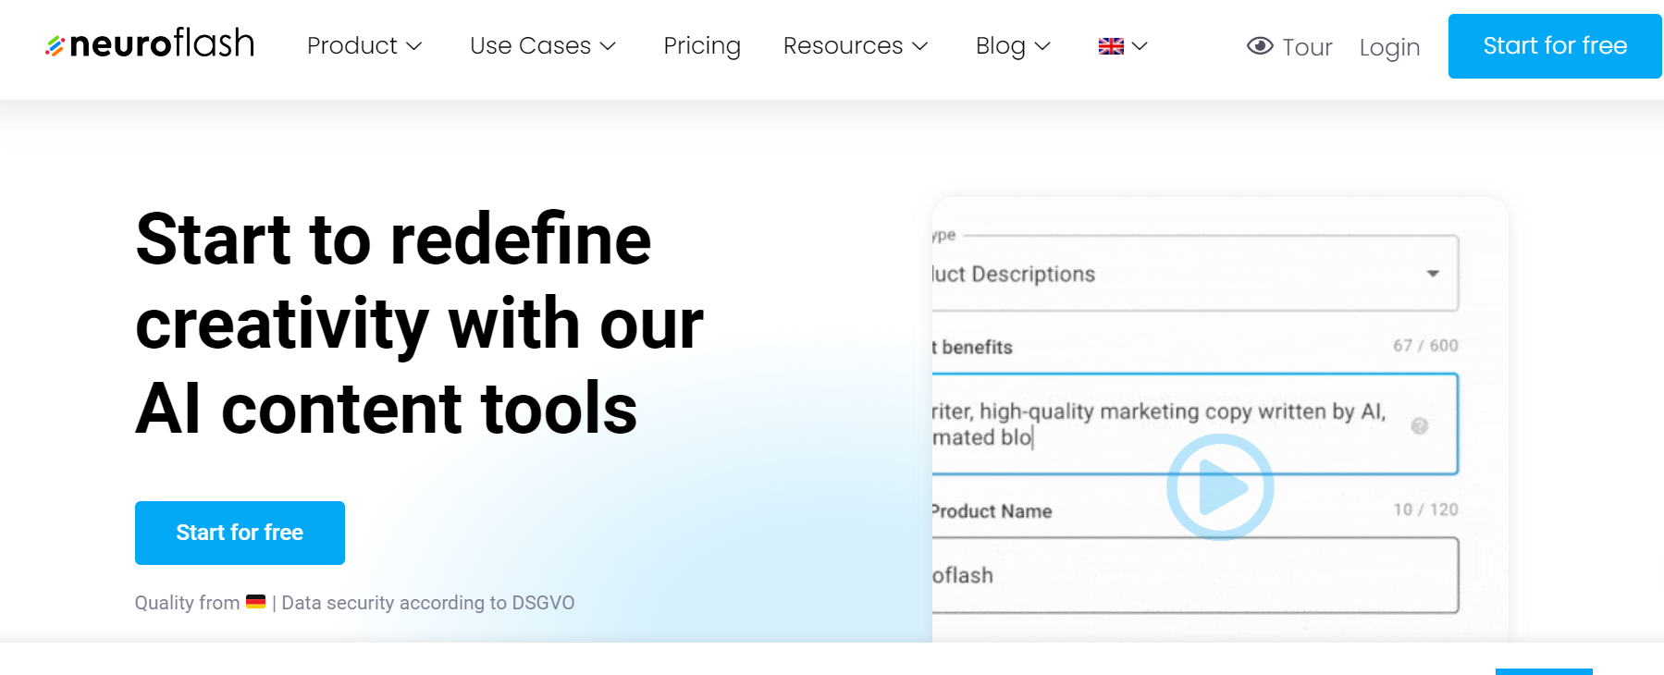Open the Resources dropdown chevron
The width and height of the screenshot is (1664, 675).
pyautogui.click(x=919, y=46)
